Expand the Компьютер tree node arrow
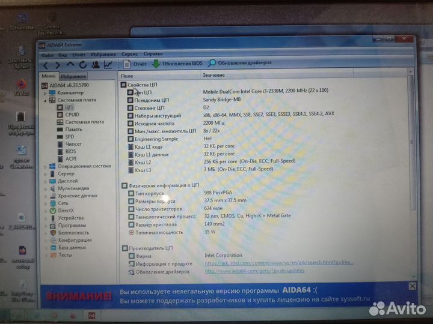The height and width of the screenshot is (324, 433). point(45,94)
